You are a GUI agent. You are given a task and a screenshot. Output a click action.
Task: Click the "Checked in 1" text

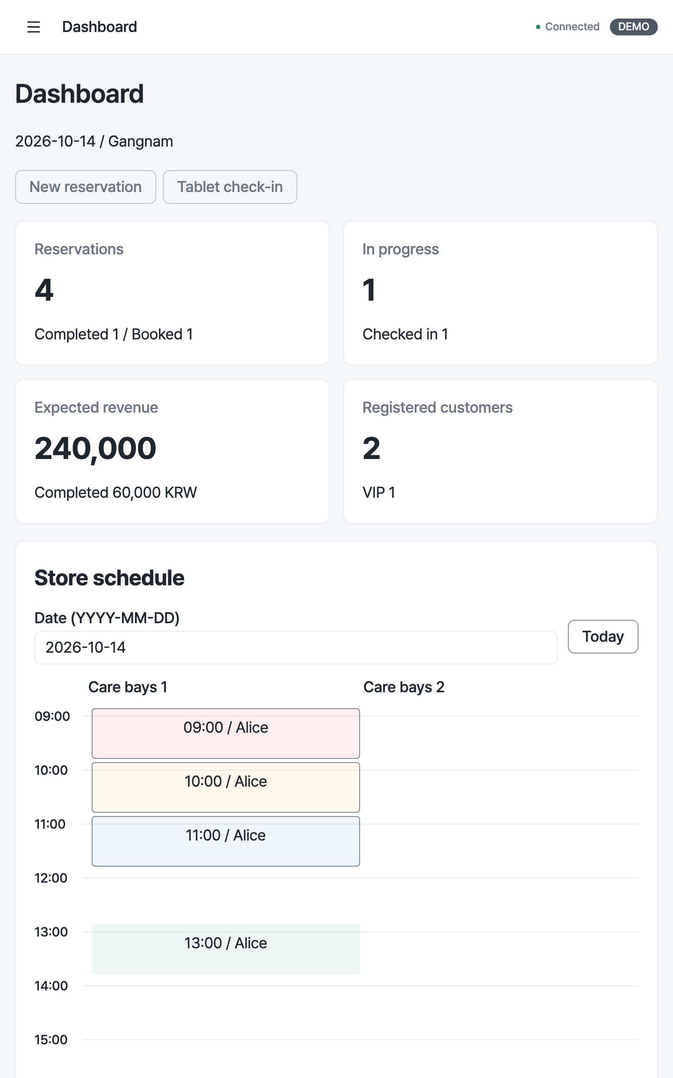[x=405, y=334]
